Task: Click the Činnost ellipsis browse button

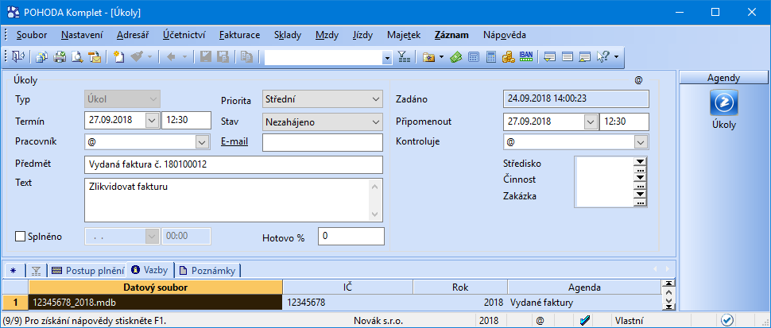Action: click(640, 186)
